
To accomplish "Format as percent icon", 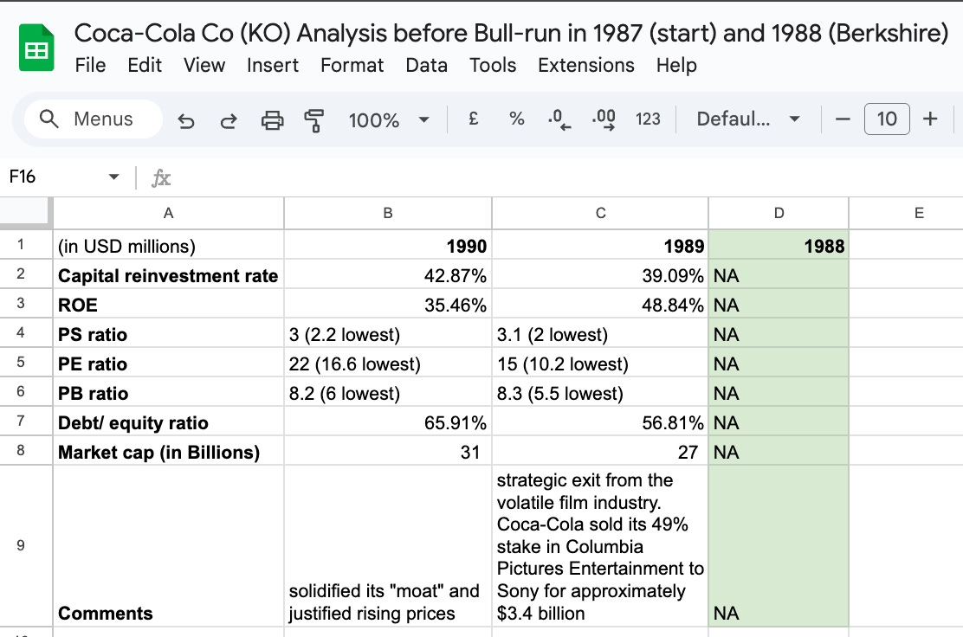I will point(517,119).
